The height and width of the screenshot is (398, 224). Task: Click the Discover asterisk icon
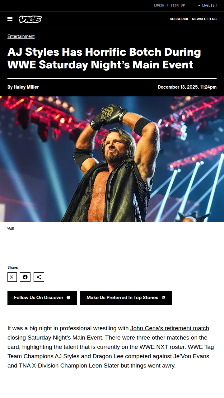(x=68, y=298)
